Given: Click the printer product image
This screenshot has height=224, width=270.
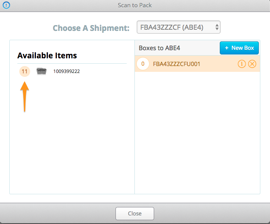Looking at the screenshot, I should tap(41, 71).
